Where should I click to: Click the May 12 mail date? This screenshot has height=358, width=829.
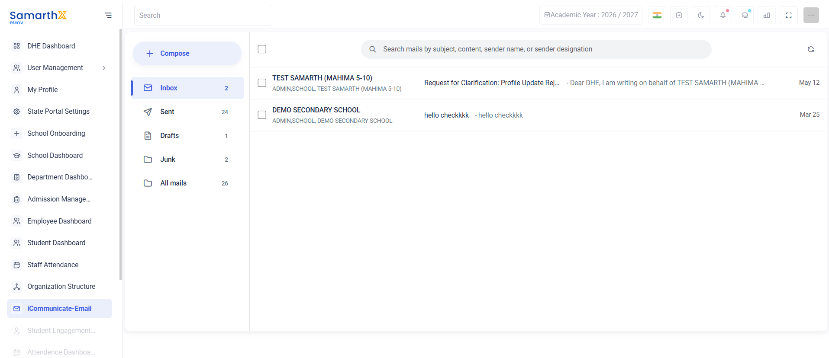coord(809,83)
